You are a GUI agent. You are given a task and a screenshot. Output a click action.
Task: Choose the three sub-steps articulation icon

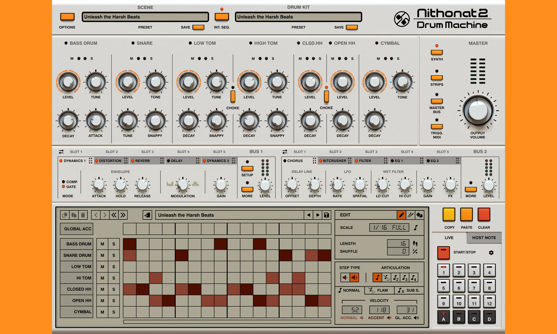(405, 277)
